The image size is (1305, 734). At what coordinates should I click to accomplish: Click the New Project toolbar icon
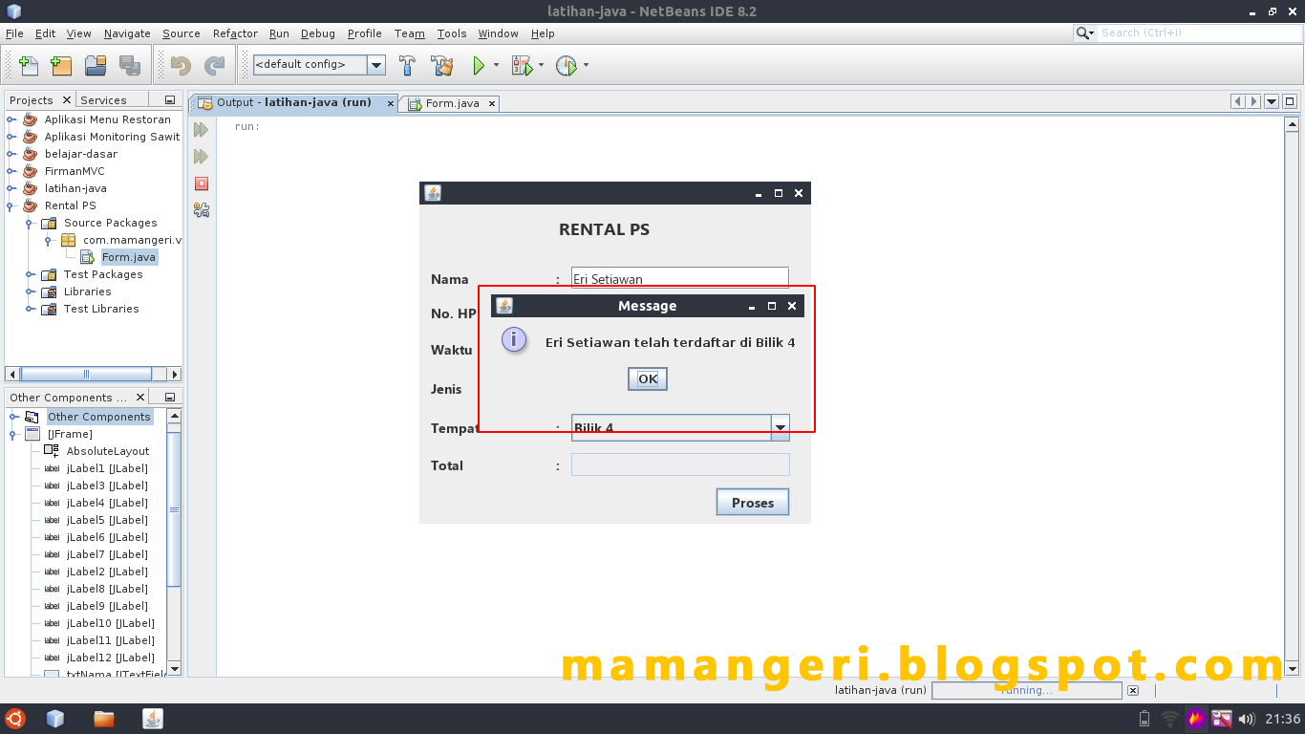point(59,65)
